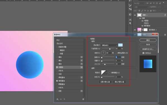Viewport: 167px width, 105px height.
Task: Uncheck the 预览(V) checkbox
Action: point(143,53)
